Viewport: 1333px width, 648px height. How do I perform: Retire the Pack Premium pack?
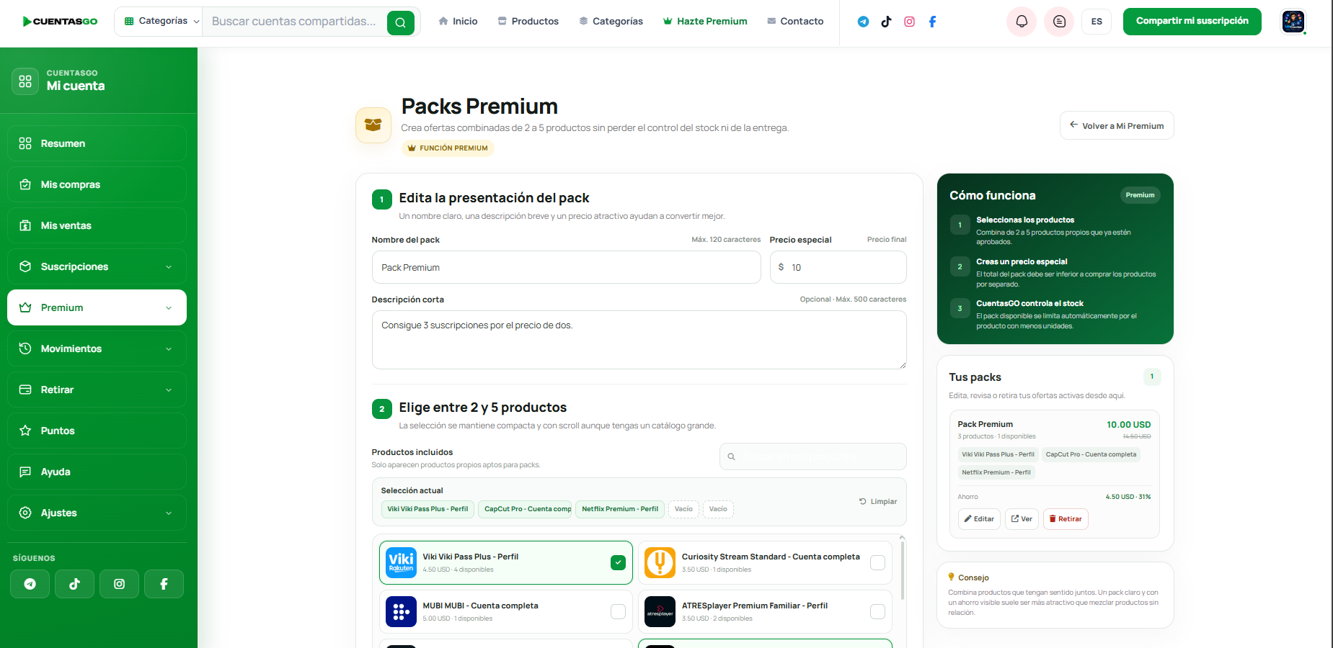tap(1066, 519)
